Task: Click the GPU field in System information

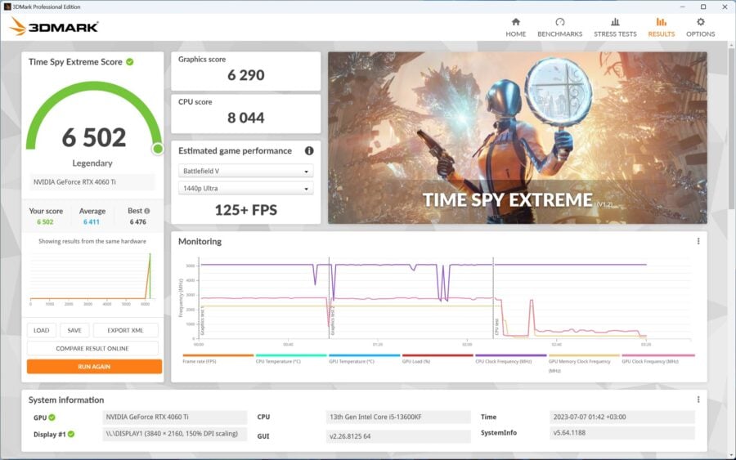Action: (175, 418)
